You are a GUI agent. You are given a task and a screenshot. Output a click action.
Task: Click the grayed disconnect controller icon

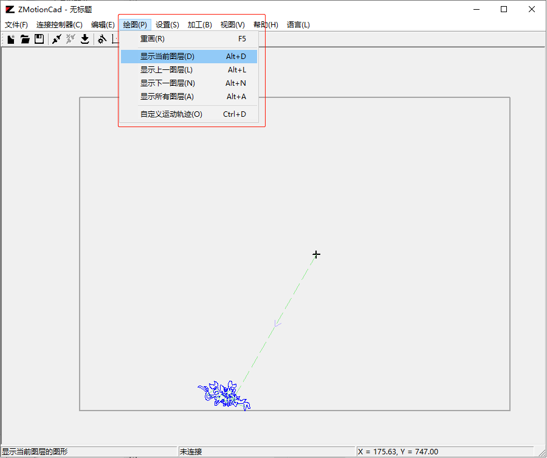pos(71,39)
